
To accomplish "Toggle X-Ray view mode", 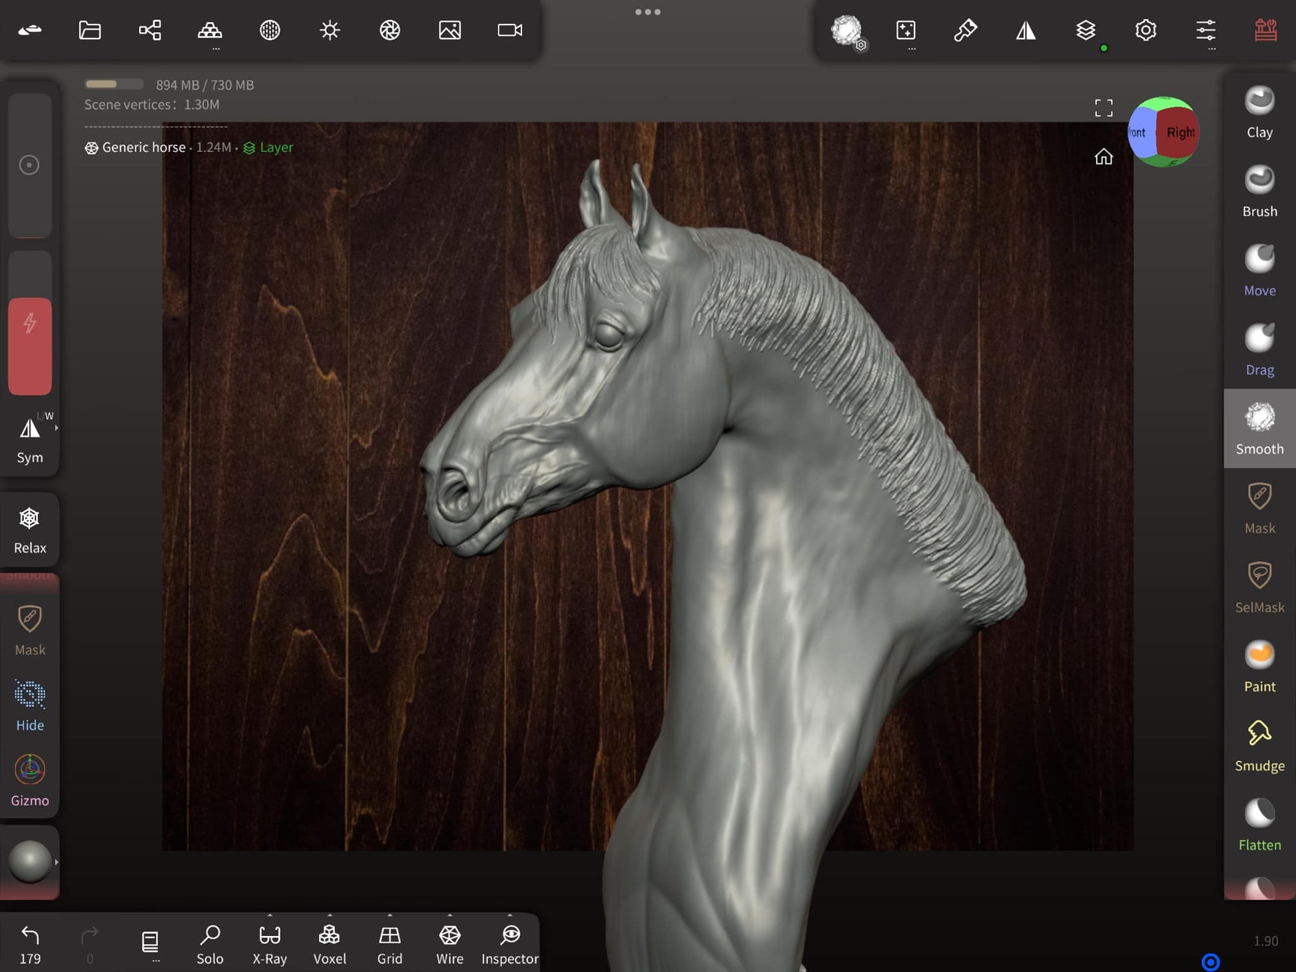I will coord(270,944).
